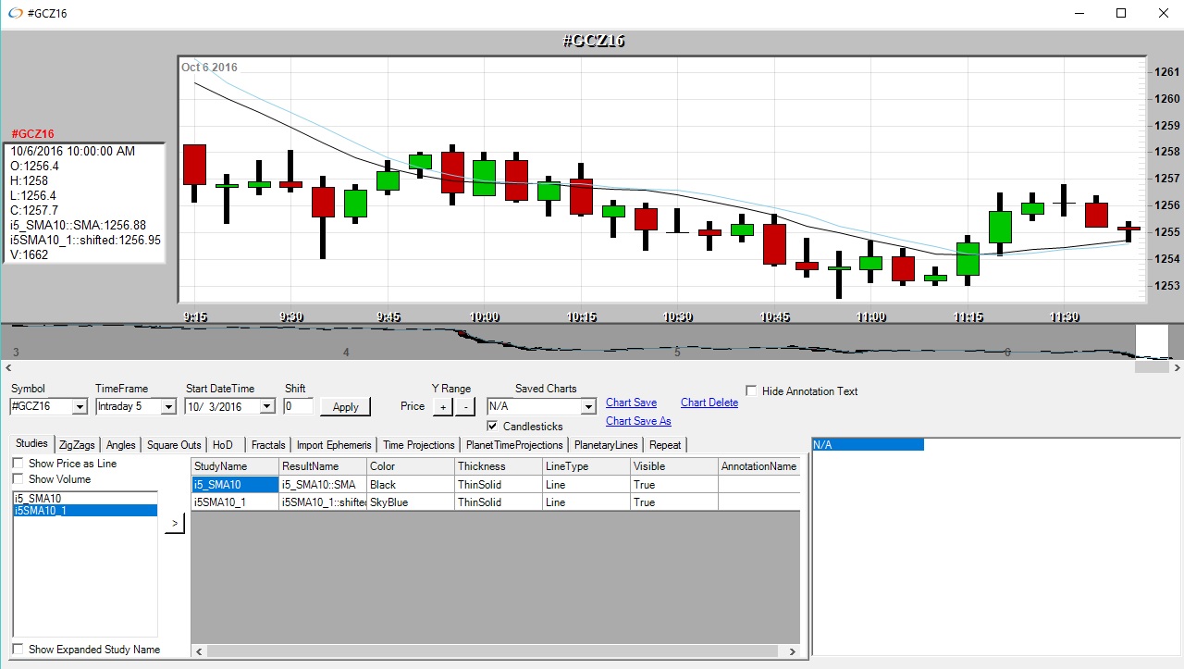Open the Symbol dropdown

click(79, 407)
